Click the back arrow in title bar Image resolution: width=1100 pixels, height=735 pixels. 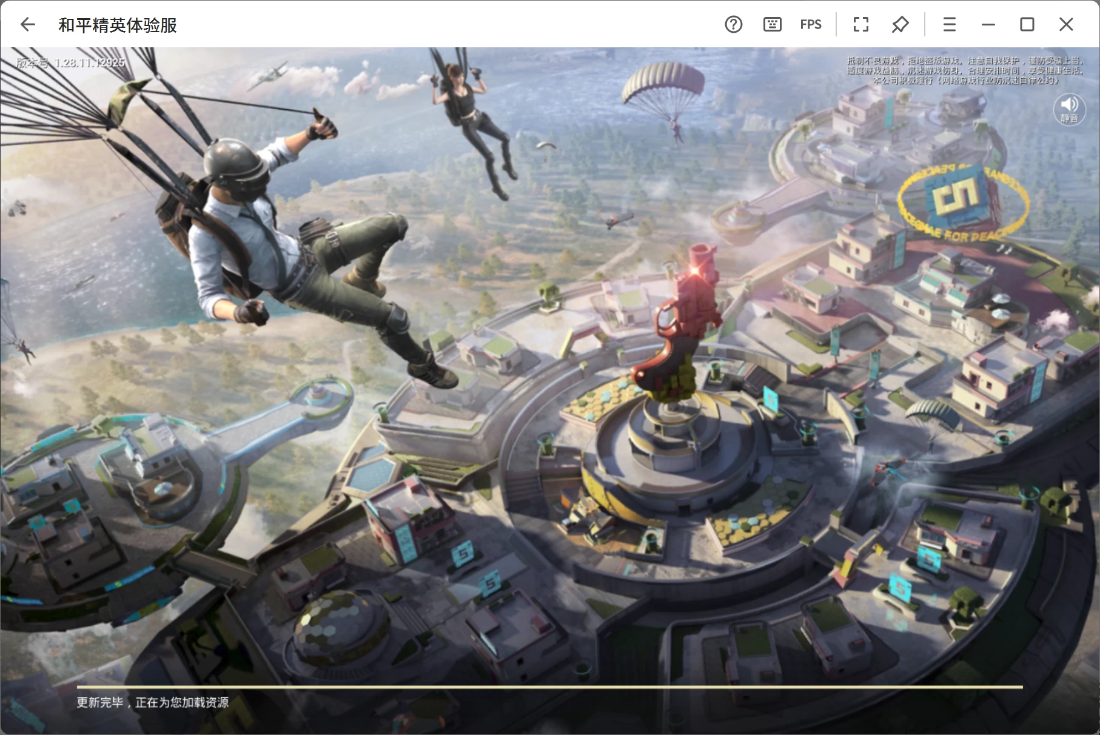click(x=28, y=24)
